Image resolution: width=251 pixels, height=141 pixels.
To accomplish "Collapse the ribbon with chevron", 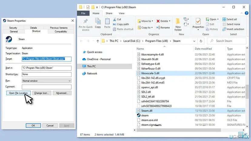I will (242, 13).
